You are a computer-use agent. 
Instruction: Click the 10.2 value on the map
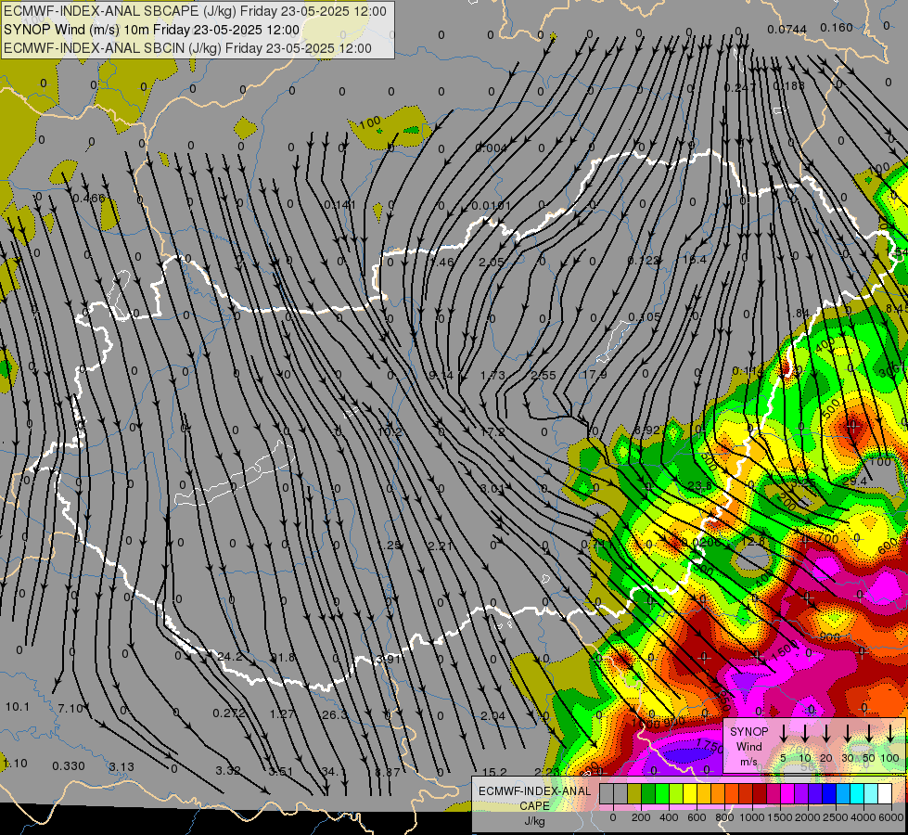(x=390, y=431)
